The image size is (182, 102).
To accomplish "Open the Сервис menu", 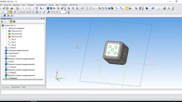I will click(x=51, y=5).
